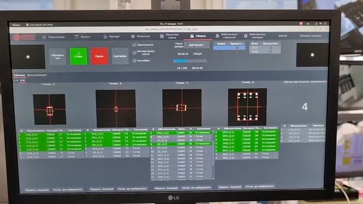363x204 pixels.
Task: Open the Печатная плата tab
Action: [170, 36]
